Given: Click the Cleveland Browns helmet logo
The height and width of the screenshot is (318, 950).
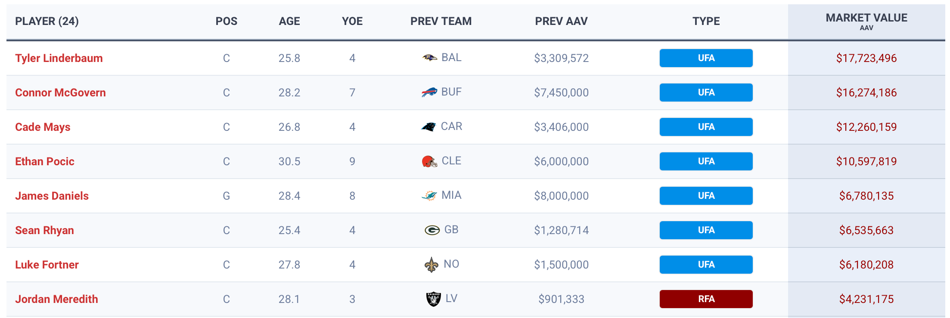Looking at the screenshot, I should (429, 161).
